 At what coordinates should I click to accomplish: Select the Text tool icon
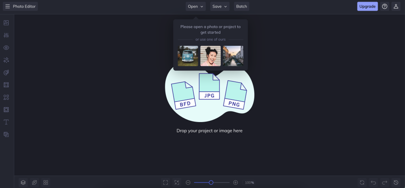[6, 122]
